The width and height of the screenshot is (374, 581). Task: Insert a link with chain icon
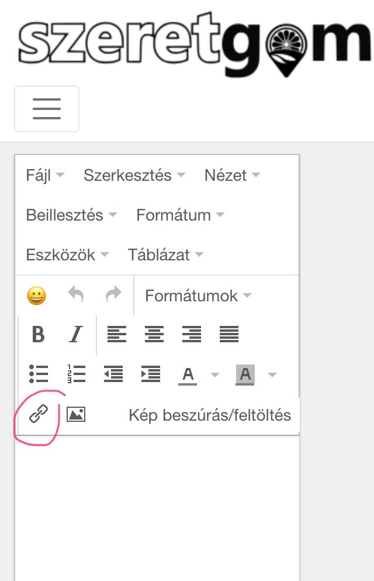pos(39,414)
